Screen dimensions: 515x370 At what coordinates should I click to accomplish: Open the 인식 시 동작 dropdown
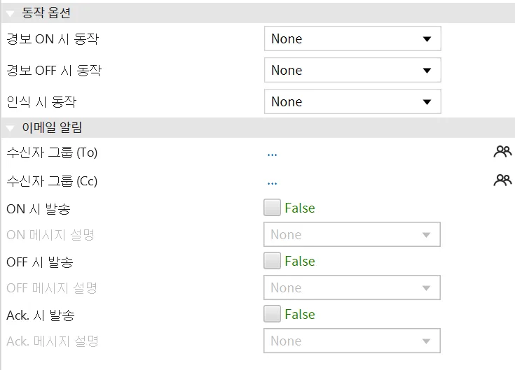352,101
